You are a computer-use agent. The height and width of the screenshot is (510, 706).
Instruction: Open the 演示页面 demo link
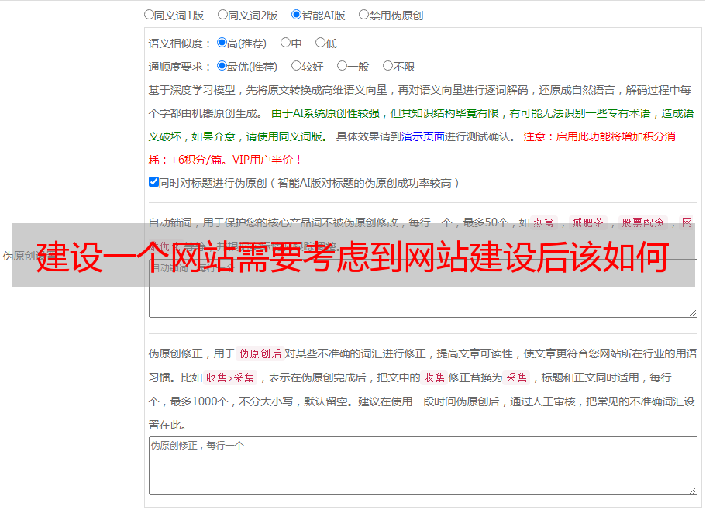pos(422,136)
